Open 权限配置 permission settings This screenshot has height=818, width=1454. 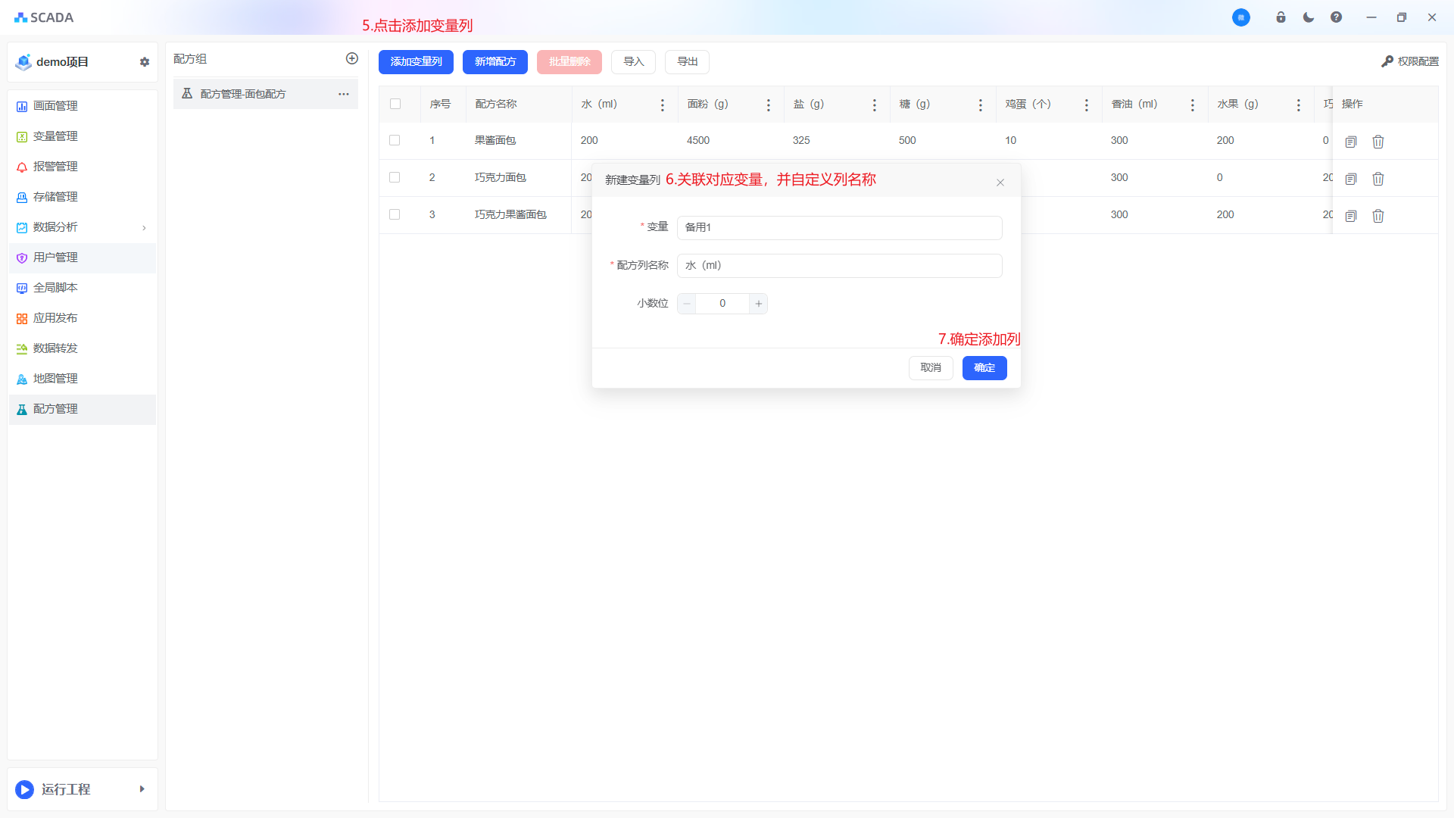pyautogui.click(x=1410, y=61)
